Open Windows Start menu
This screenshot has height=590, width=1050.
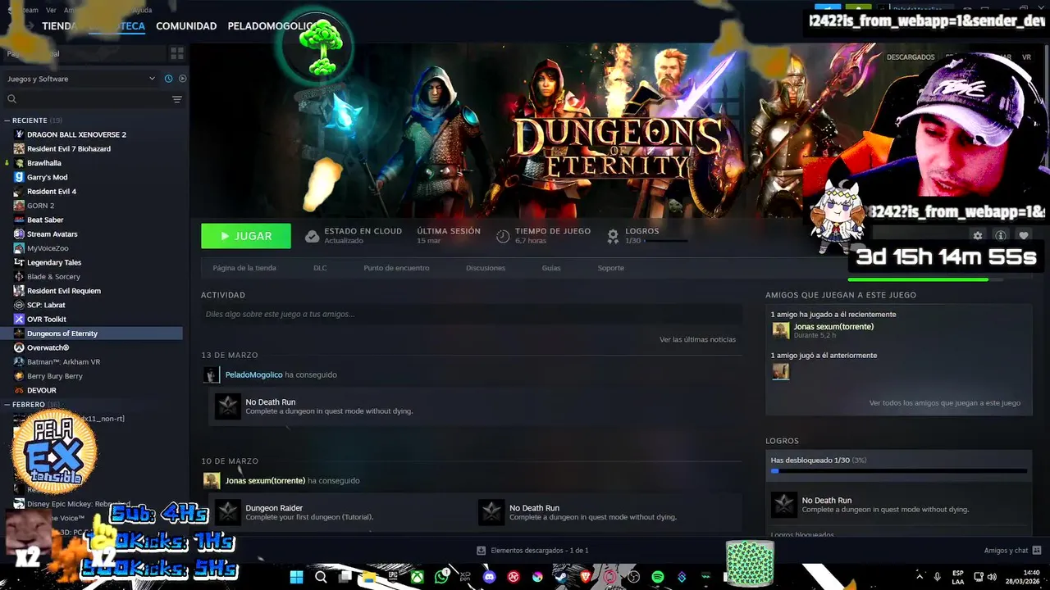[296, 577]
